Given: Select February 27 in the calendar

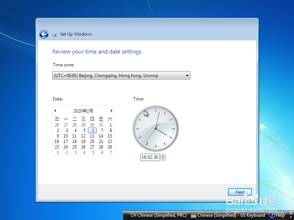Looking at the screenshot, I should coord(92,147).
